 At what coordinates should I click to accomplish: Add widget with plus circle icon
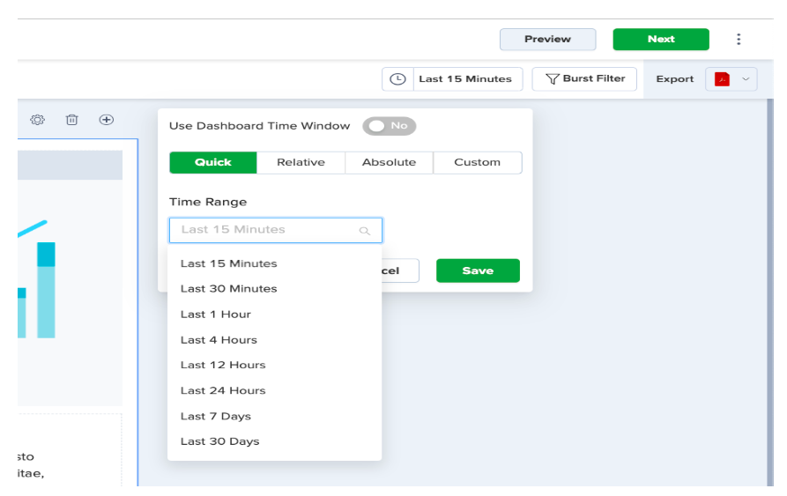(107, 120)
